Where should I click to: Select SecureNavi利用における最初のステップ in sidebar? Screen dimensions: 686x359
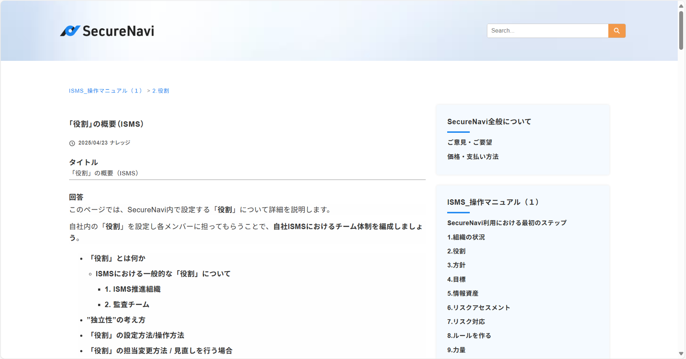pyautogui.click(x=507, y=223)
